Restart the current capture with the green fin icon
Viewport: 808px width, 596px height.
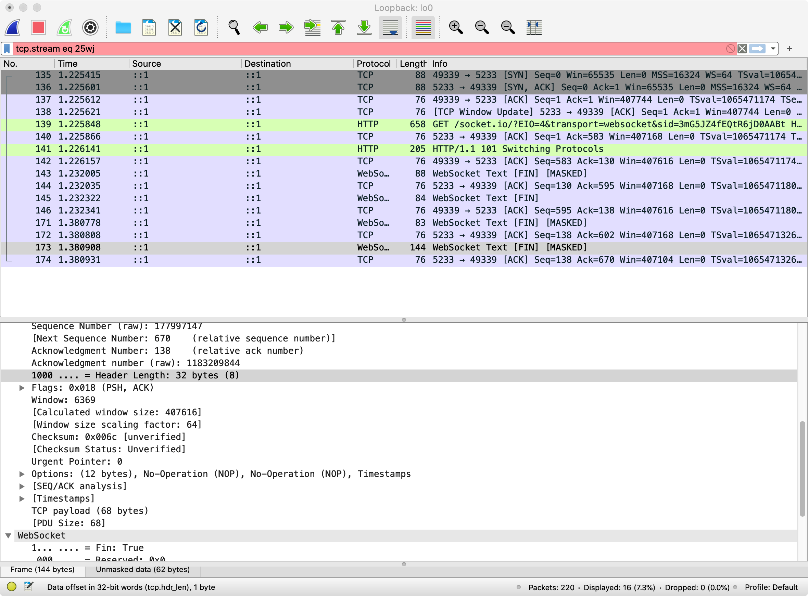coord(64,27)
